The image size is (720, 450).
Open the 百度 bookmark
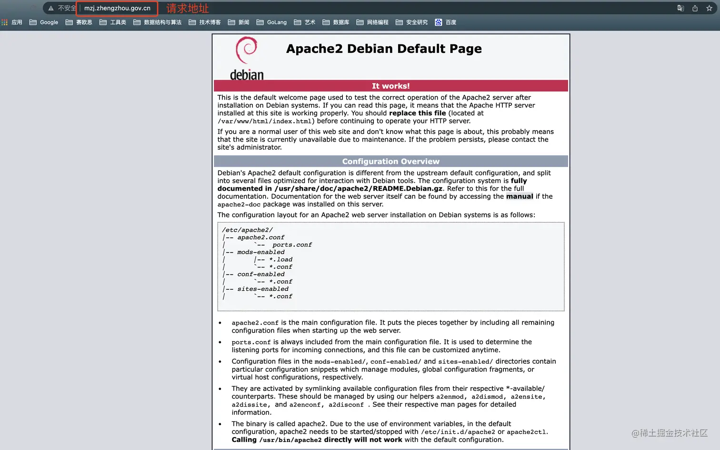pyautogui.click(x=446, y=22)
